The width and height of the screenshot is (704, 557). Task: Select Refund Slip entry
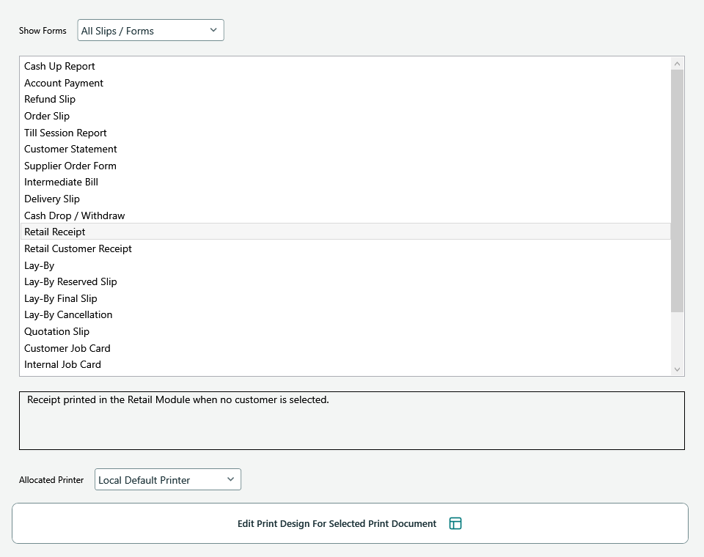pyautogui.click(x=345, y=99)
